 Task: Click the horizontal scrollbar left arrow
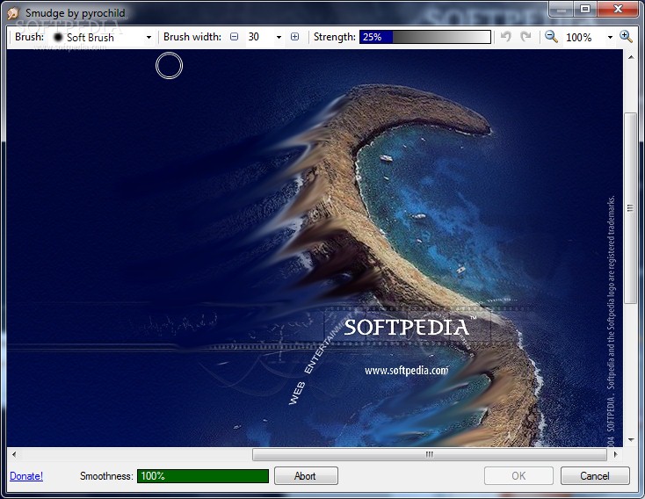coord(14,454)
